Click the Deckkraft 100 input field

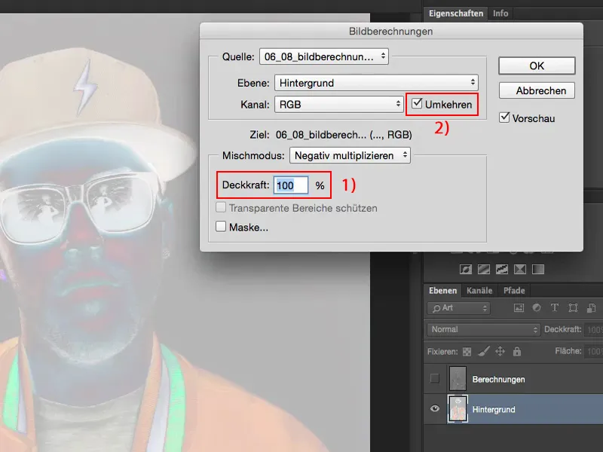(291, 185)
